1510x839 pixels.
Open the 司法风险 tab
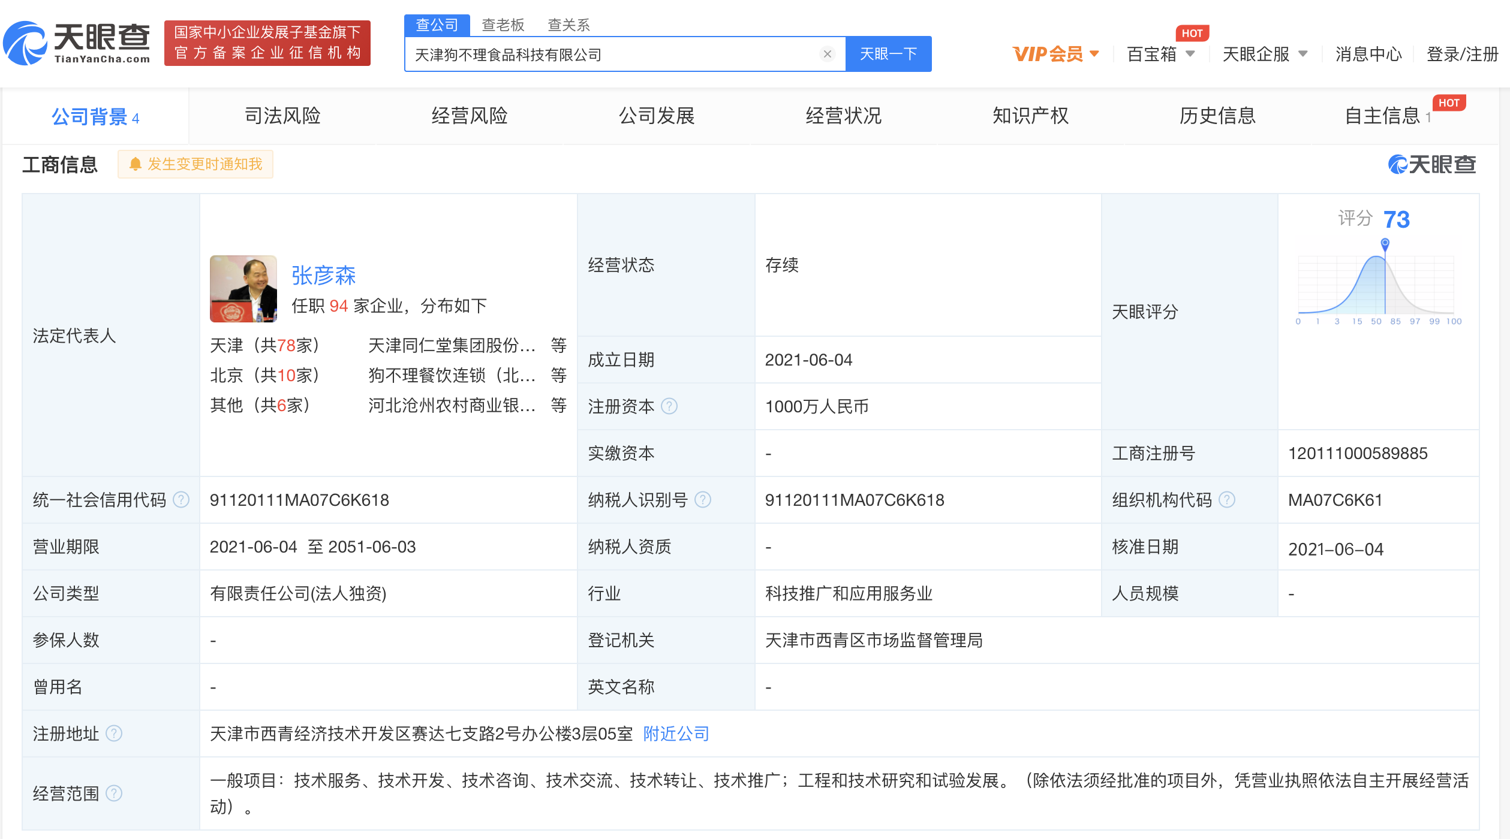point(282,116)
